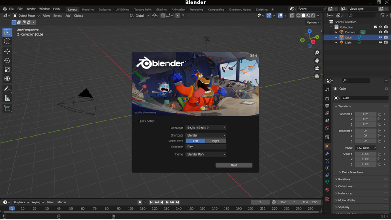
Task: Choose Left for Select With
Action: [195, 141]
